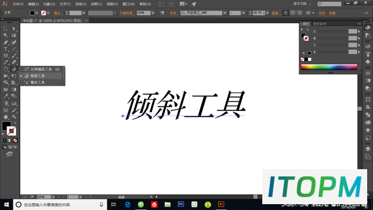Select the Shape Builder tool
The height and width of the screenshot is (210, 373).
coord(6,83)
